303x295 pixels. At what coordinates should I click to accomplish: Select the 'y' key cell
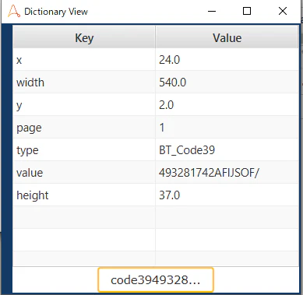(84, 105)
